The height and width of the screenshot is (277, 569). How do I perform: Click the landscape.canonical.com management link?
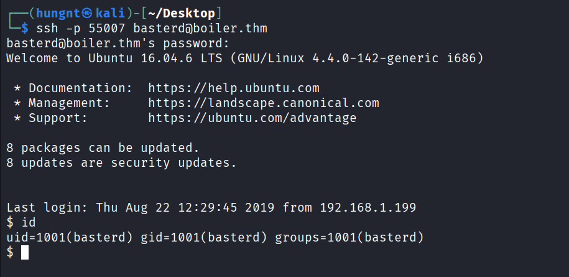[x=264, y=103]
